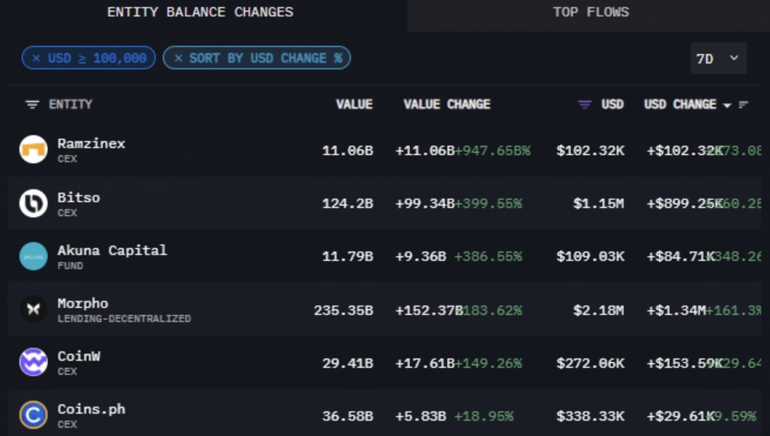This screenshot has height=436, width=770.
Task: Open the Ramzinex entity logo
Action: [x=34, y=149]
